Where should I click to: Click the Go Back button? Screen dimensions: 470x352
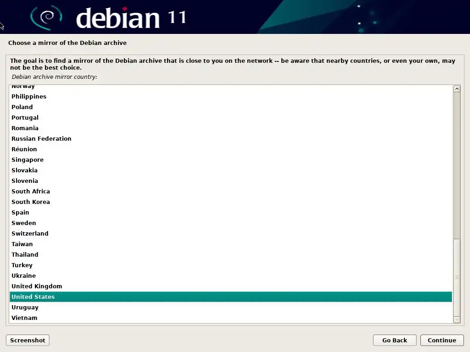pos(394,341)
